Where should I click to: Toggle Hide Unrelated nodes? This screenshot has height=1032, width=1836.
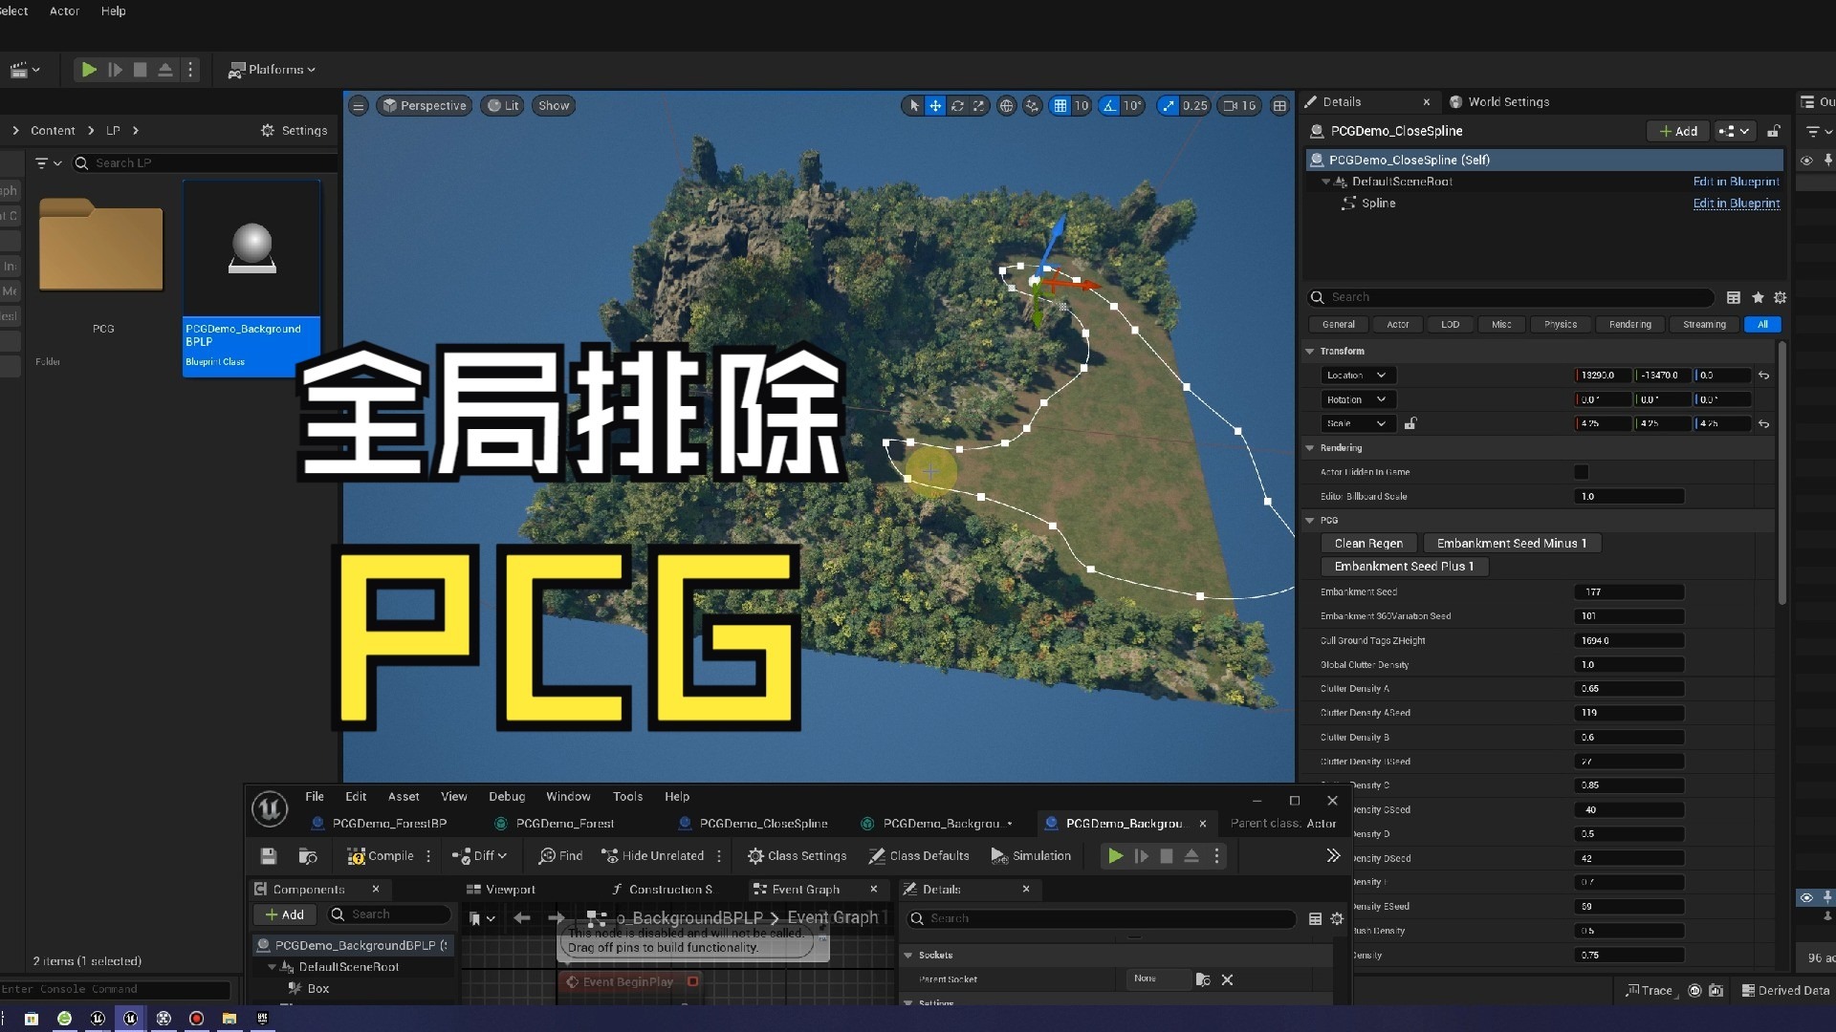[x=652, y=856]
